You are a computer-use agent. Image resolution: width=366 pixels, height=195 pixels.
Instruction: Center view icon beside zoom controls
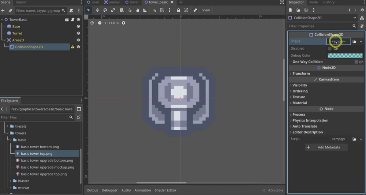tap(92, 23)
